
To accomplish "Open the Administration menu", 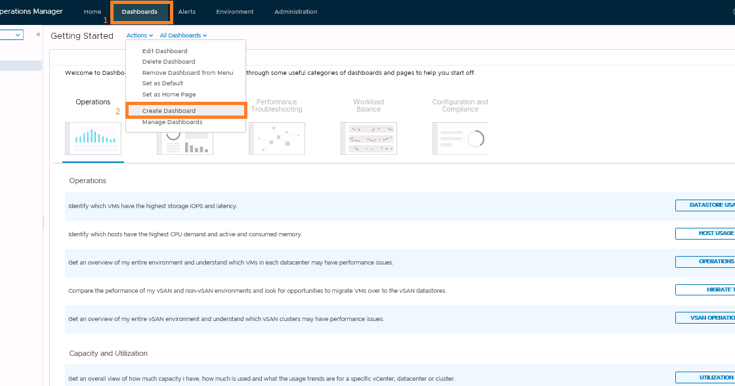I will 295,11.
